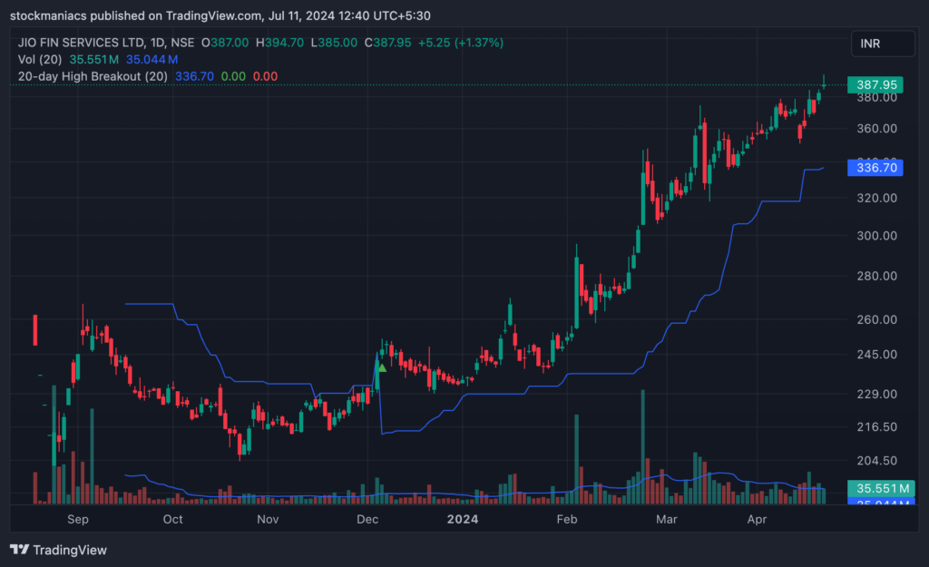
Task: Click the H394.70 high value in header
Action: (279, 43)
